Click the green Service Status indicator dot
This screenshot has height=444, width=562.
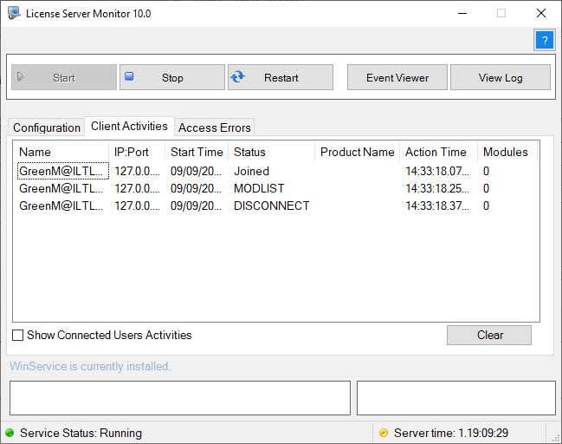click(x=10, y=433)
